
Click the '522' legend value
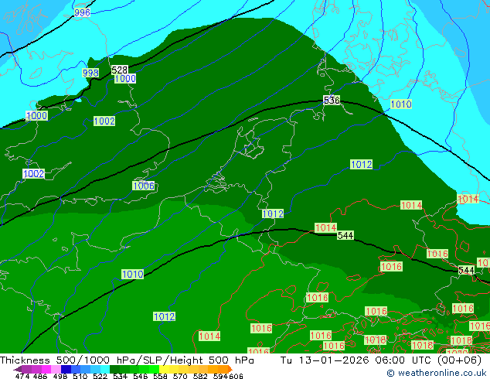pos(100,376)
